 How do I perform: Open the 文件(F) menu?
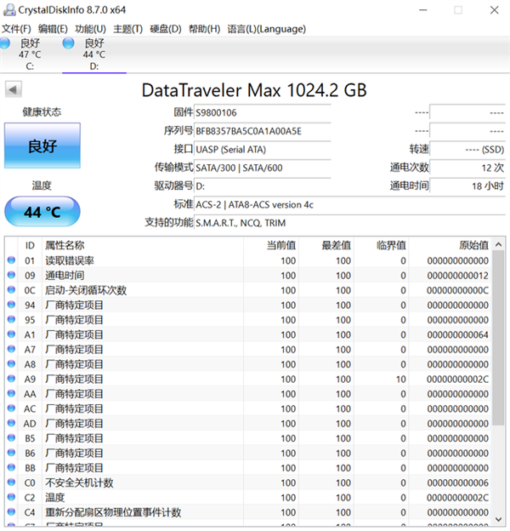[16, 29]
